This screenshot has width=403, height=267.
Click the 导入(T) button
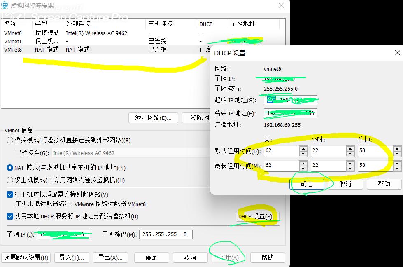pyautogui.click(x=72, y=257)
